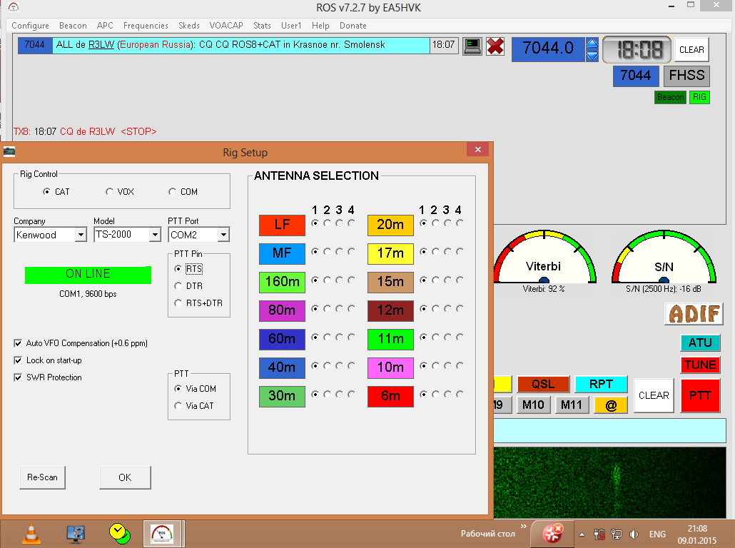Click the ROS app taskbar icon
The image size is (735, 548).
[x=163, y=532]
